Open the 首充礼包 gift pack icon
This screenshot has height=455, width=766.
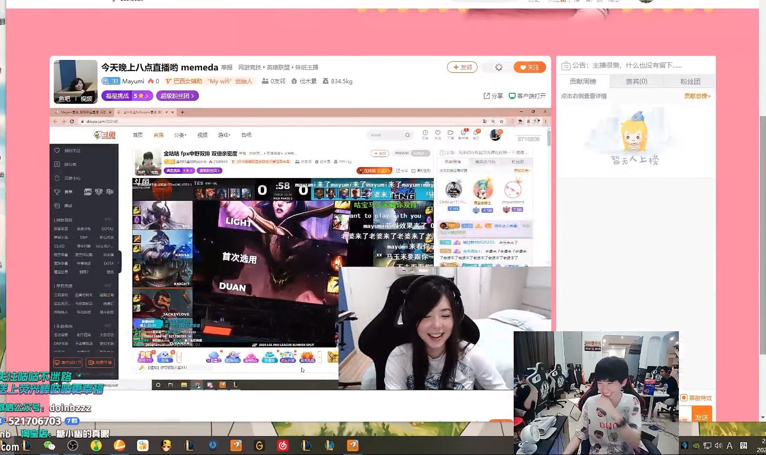coord(308,356)
